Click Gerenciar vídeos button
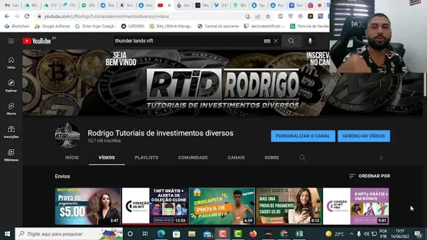 [364, 136]
